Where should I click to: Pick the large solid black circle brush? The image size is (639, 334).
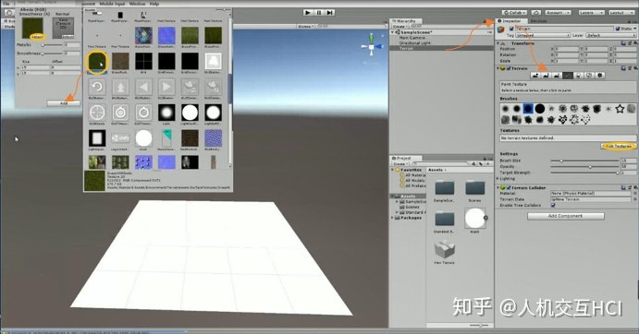click(539, 109)
